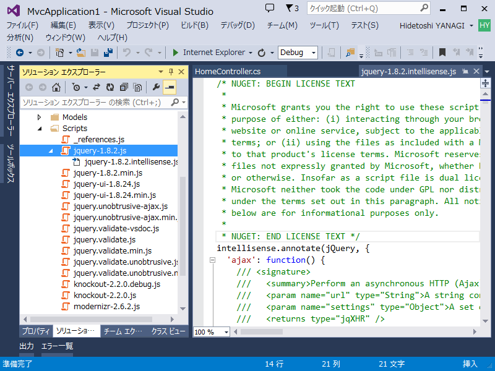Viewport: 495px width, 371px height.
Task: Toggle Show All Files in Solution Explorer
Action: pos(137,87)
